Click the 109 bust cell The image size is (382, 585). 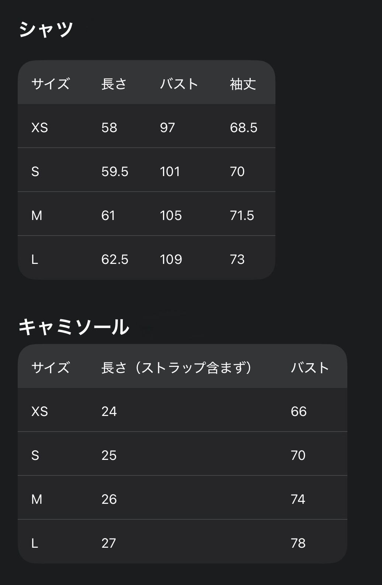click(x=171, y=259)
